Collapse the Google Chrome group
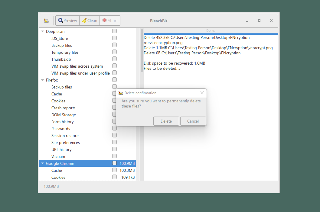320x212 pixels. pos(42,163)
